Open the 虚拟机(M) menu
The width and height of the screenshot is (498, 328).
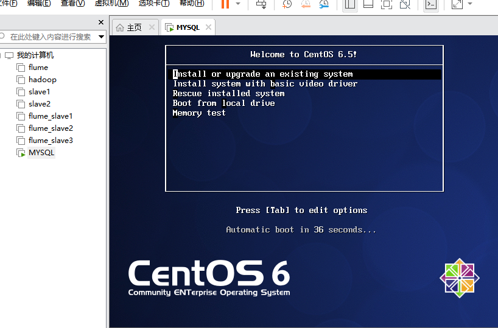(111, 3)
